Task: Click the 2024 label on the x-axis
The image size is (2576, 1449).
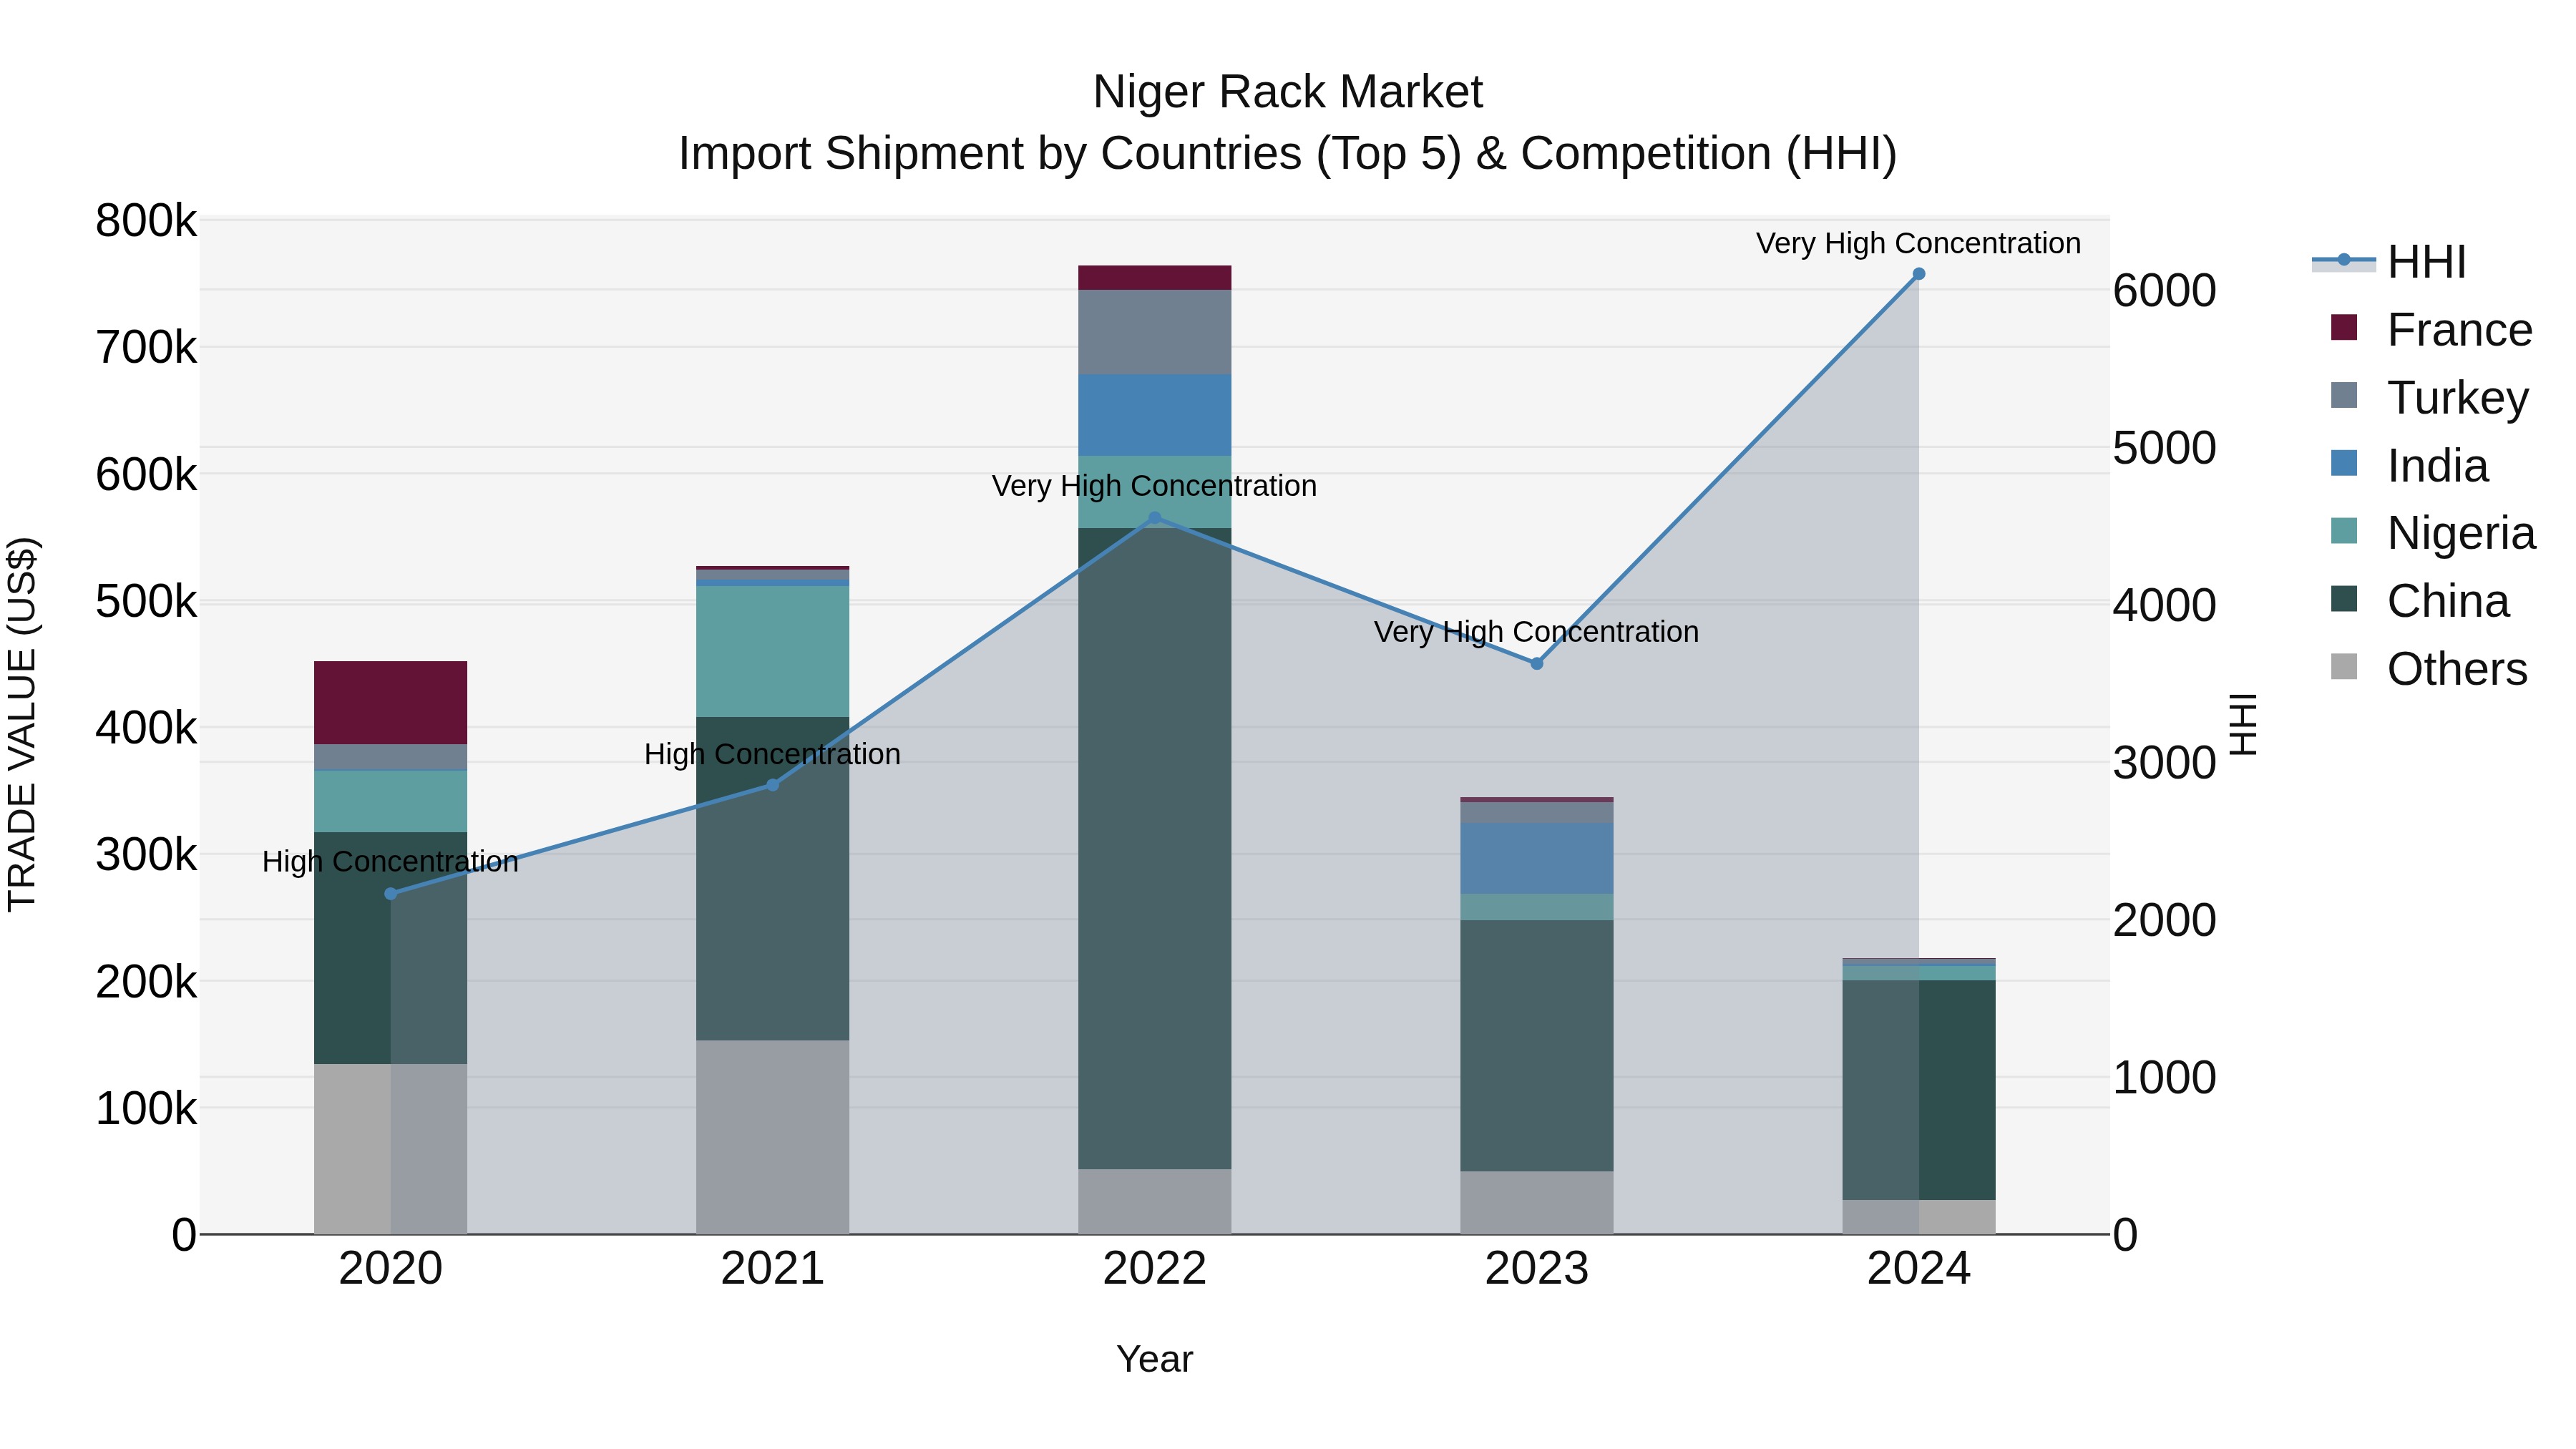Action: pyautogui.click(x=1919, y=1269)
